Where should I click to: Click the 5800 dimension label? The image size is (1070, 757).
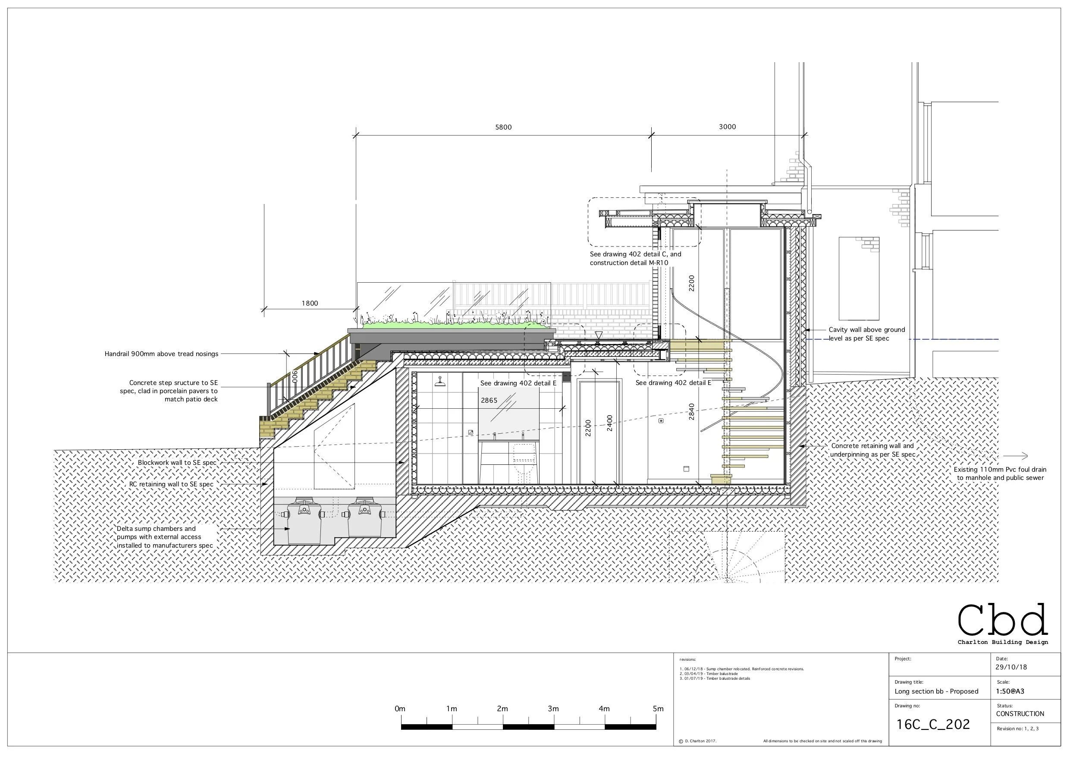[x=503, y=127]
